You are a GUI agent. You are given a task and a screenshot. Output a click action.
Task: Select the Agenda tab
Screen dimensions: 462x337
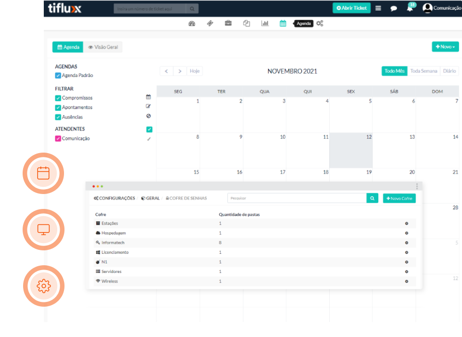click(x=68, y=47)
